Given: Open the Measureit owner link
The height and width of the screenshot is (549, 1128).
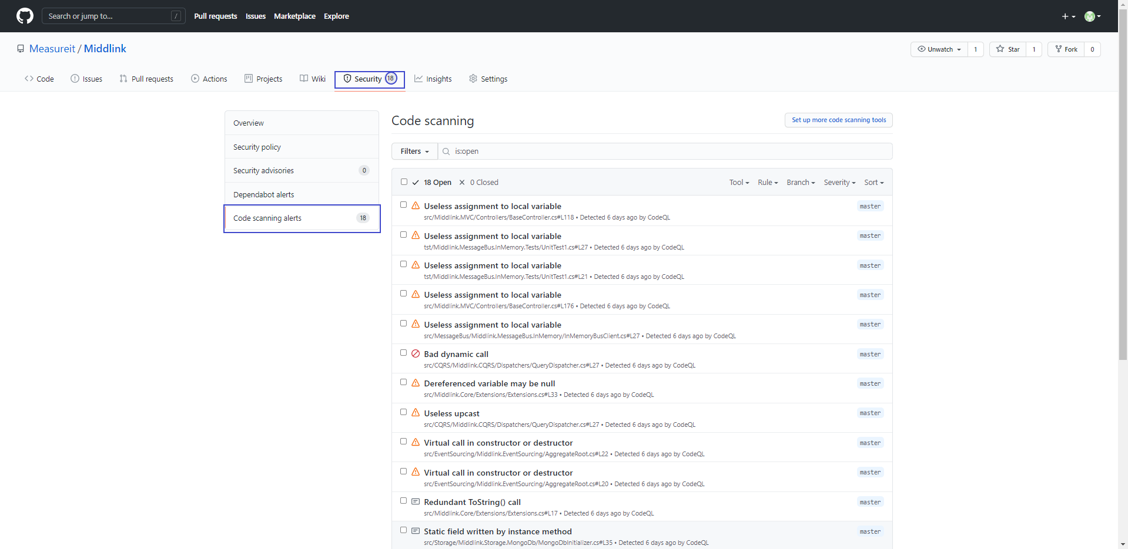Looking at the screenshot, I should 52,49.
